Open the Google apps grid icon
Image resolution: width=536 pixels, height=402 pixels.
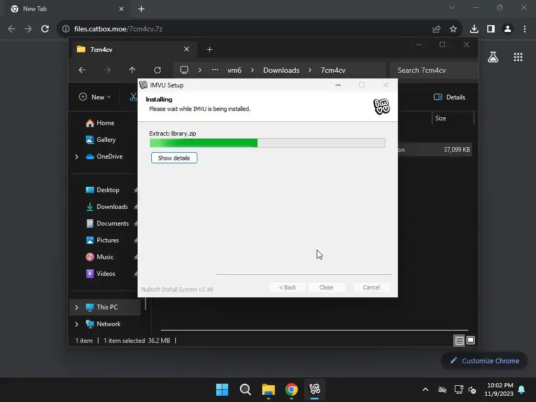518,57
